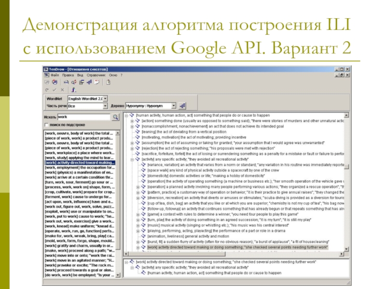This screenshot has height=289, width=386.
Task: Enable the 'поиск по подстроке' checkbox
Action: [x=47, y=124]
